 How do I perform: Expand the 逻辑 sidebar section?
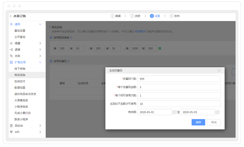point(40,50)
